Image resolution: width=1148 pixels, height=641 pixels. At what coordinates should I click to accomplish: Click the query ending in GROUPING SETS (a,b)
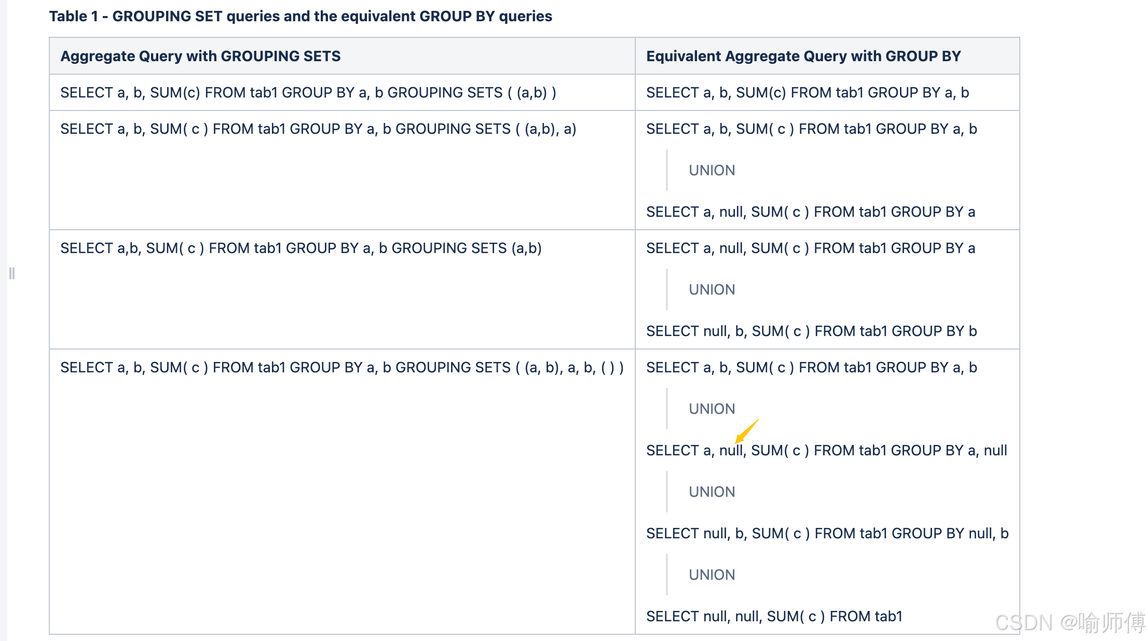click(x=301, y=248)
